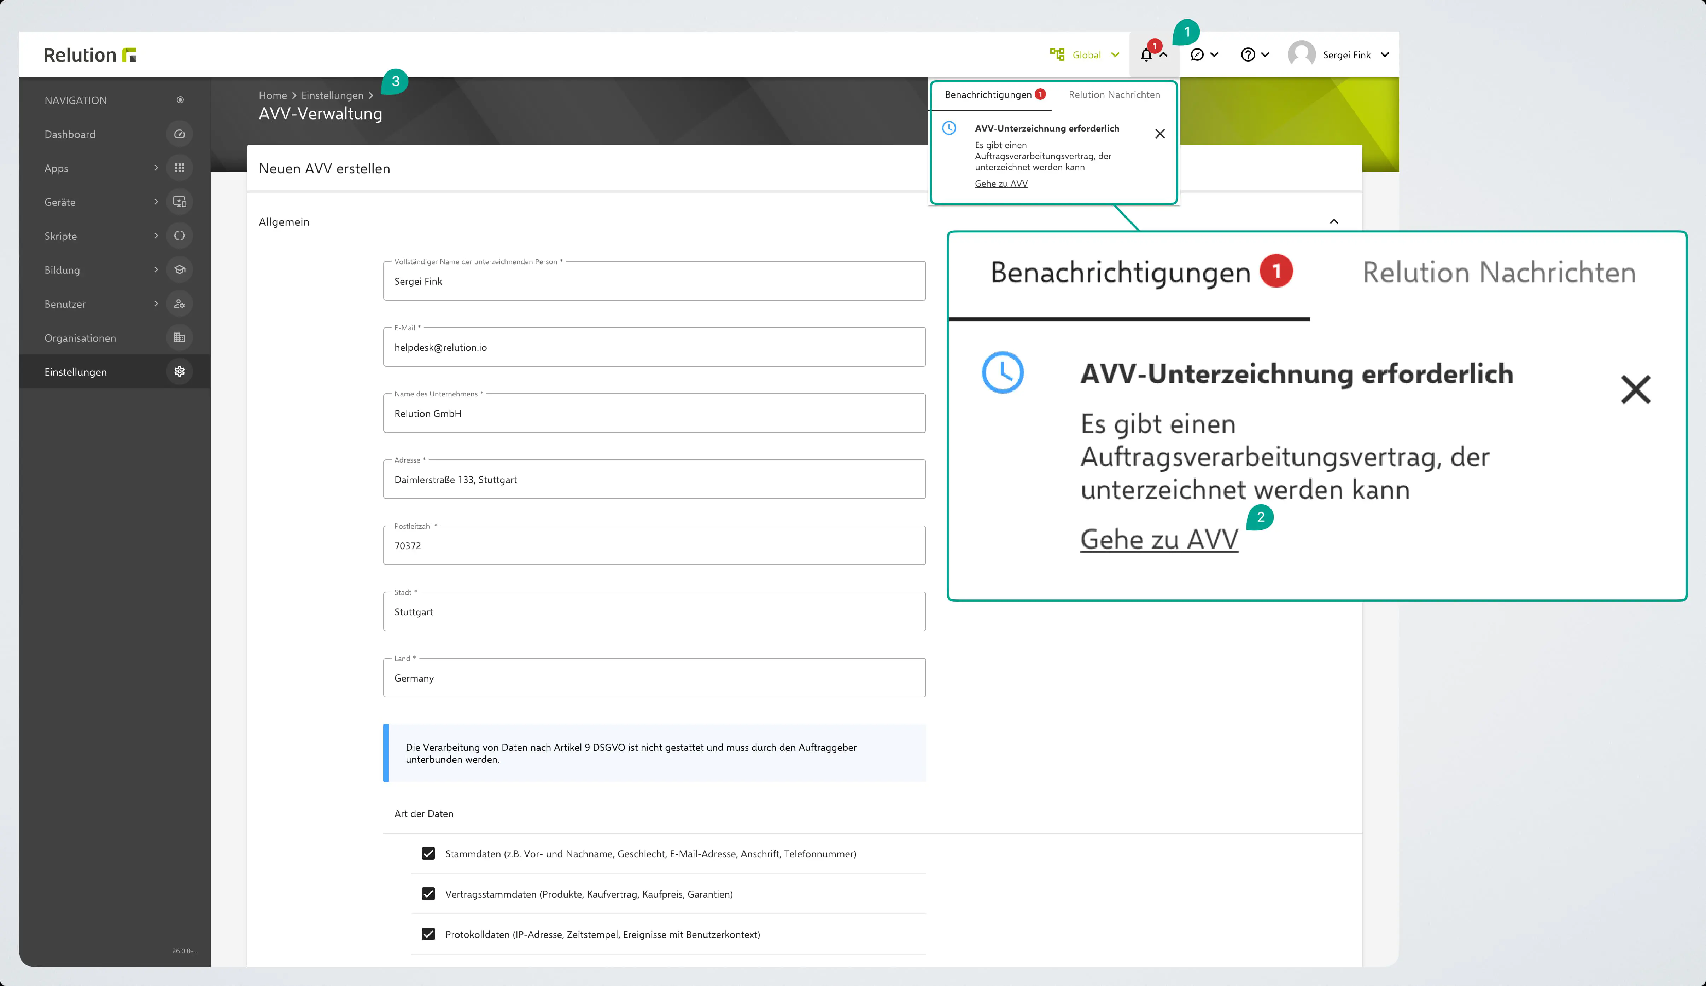Viewport: 1706px width, 986px height.
Task: Click the Einstellungen gear icon
Action: point(179,371)
